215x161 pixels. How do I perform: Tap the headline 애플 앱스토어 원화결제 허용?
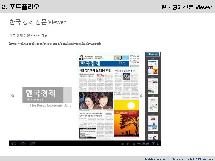pos(95,70)
